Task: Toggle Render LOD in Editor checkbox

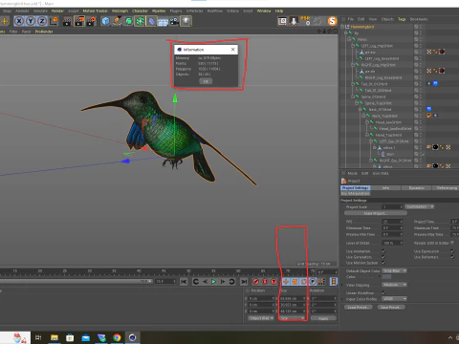Action: (x=452, y=243)
